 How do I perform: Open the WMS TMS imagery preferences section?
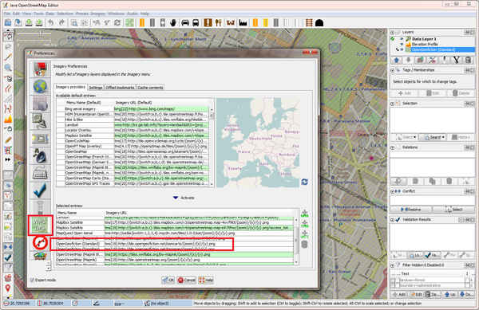pyautogui.click(x=40, y=225)
